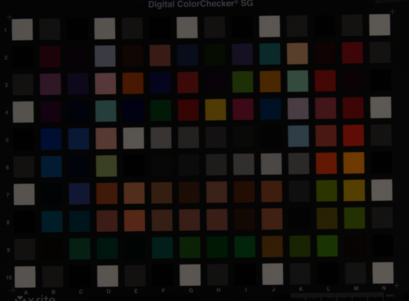Click the orange-red patch at L6

pos(326,163)
